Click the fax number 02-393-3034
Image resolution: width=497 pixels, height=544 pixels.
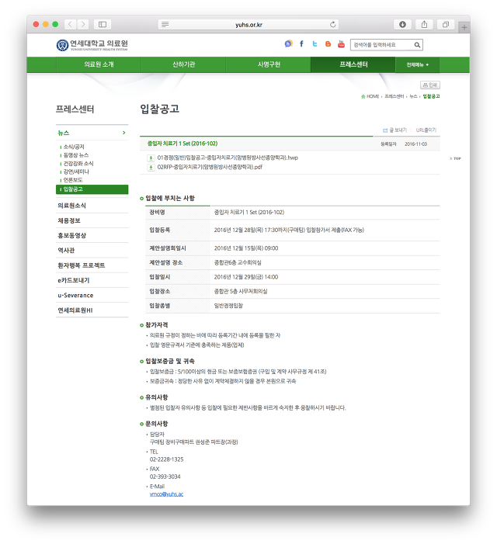pyautogui.click(x=165, y=476)
